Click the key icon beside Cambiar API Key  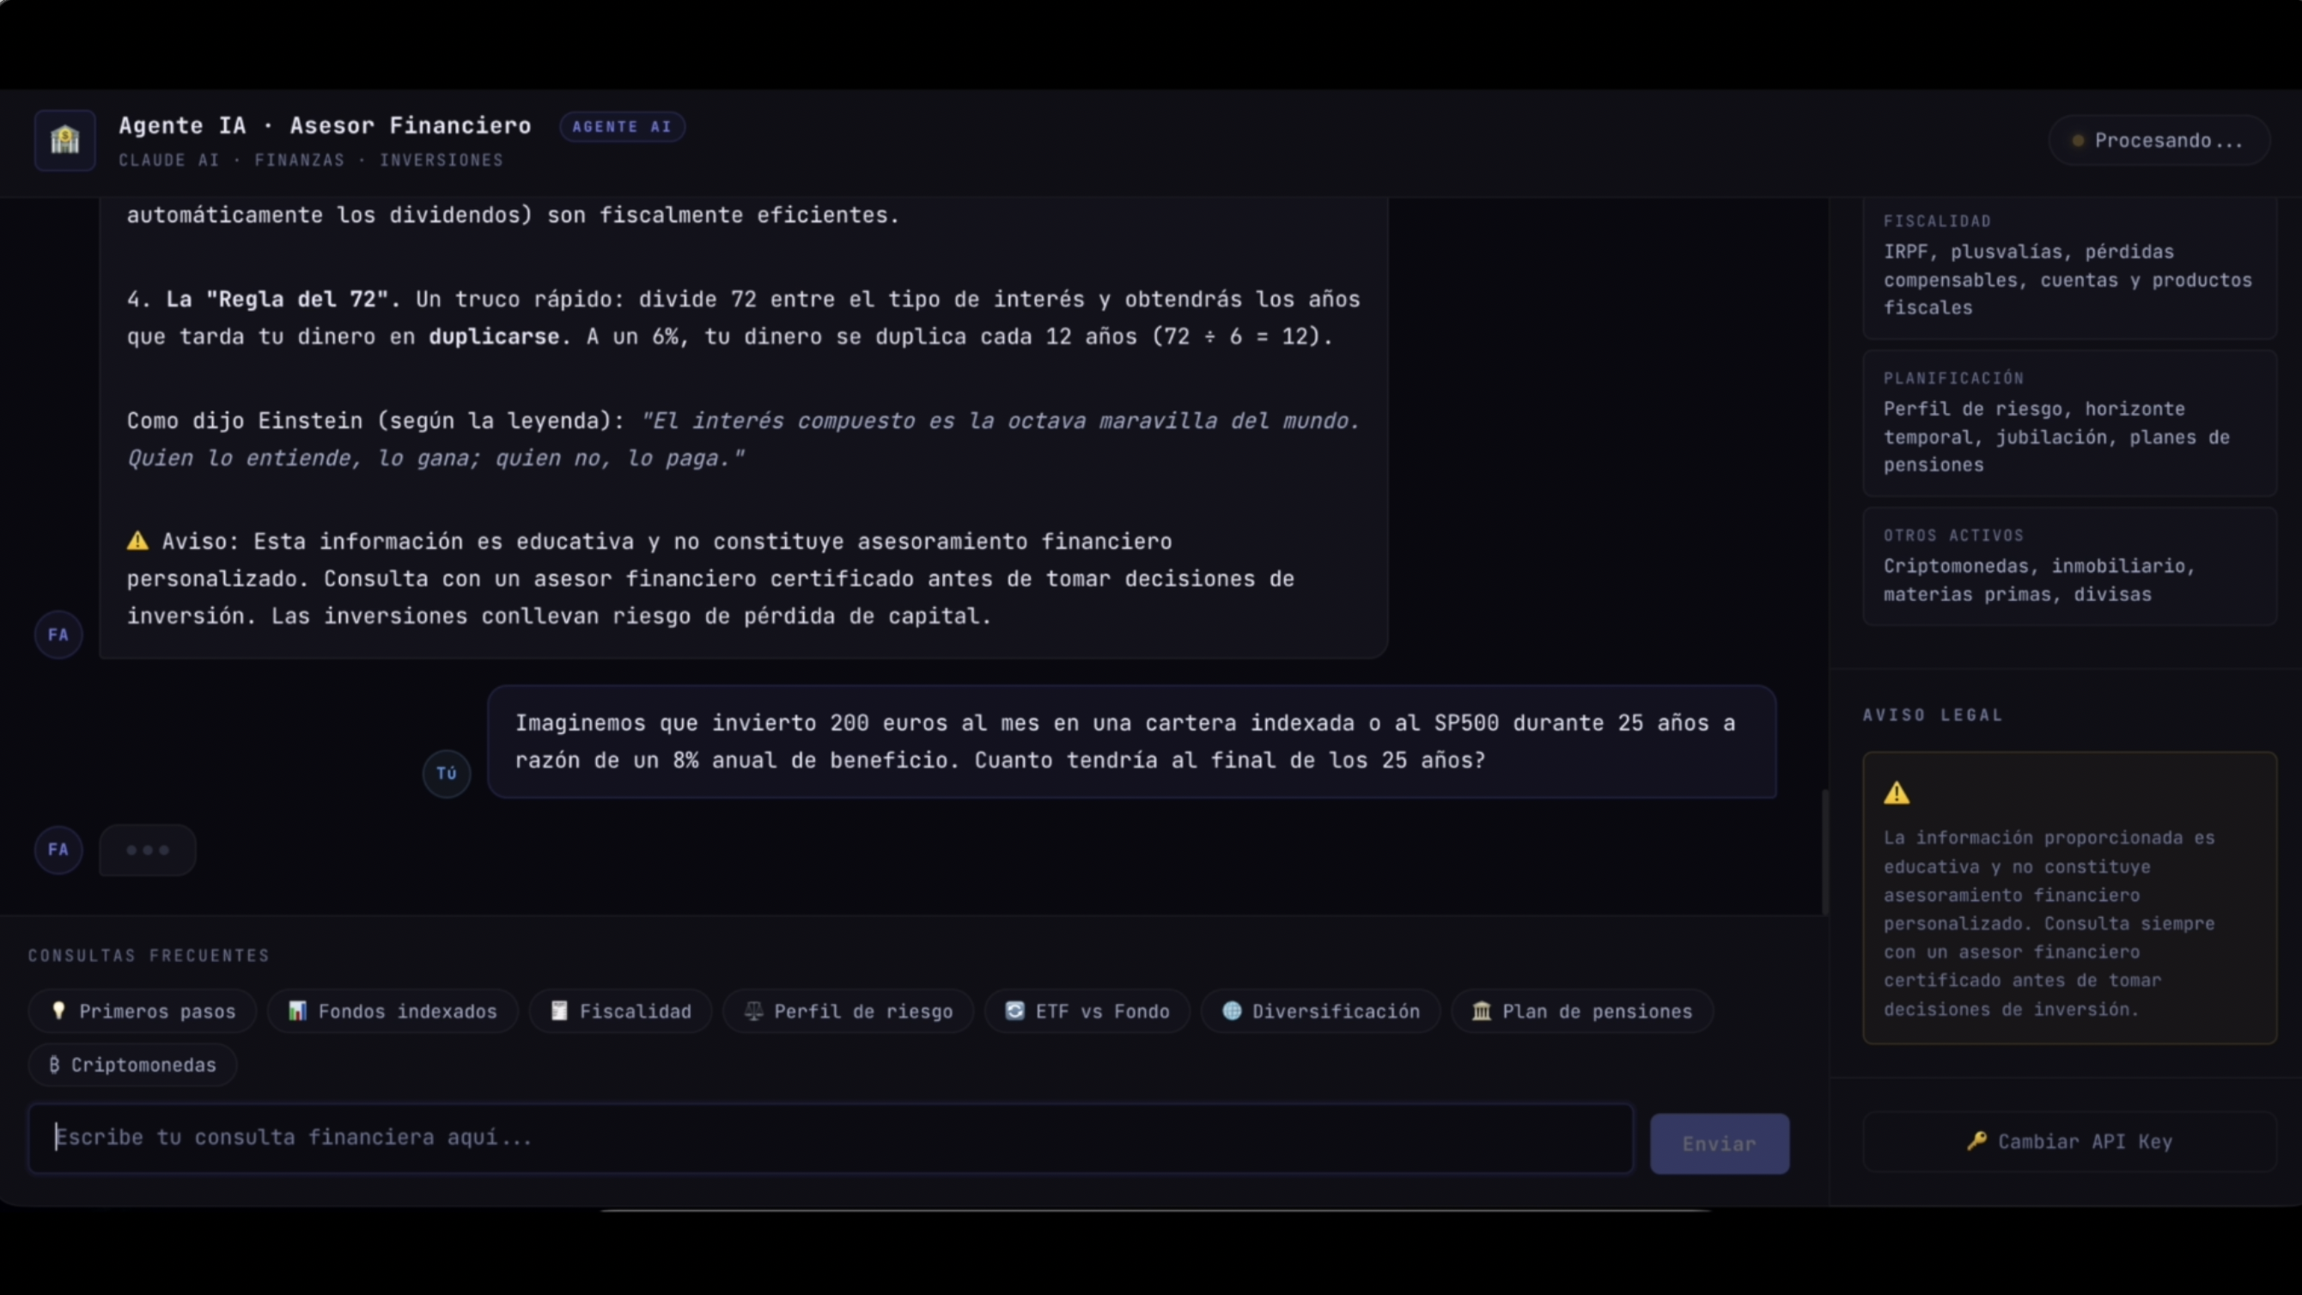tap(1976, 1141)
